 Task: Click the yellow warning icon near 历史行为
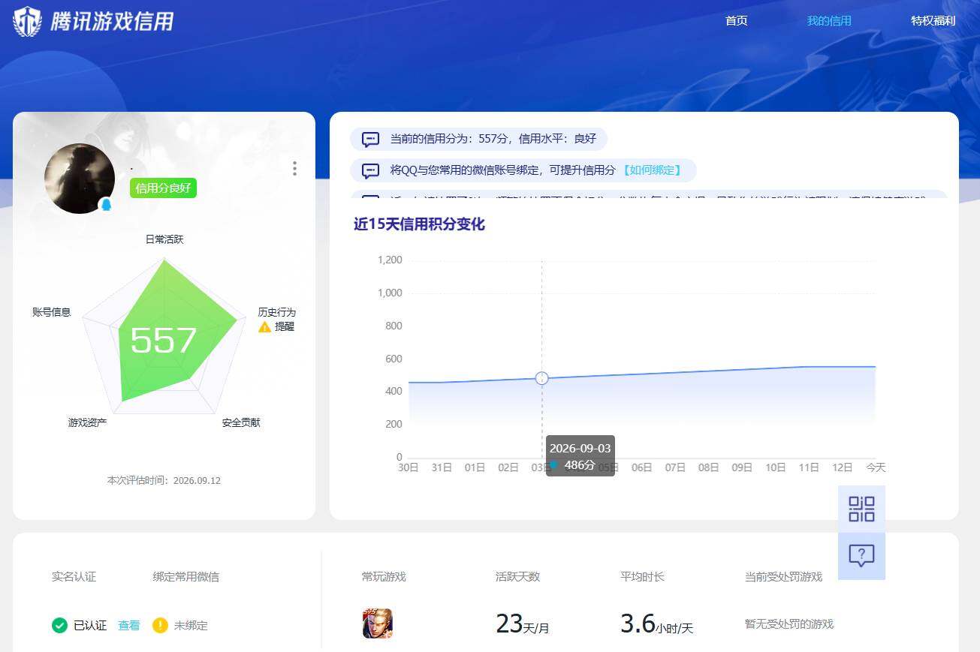(264, 327)
